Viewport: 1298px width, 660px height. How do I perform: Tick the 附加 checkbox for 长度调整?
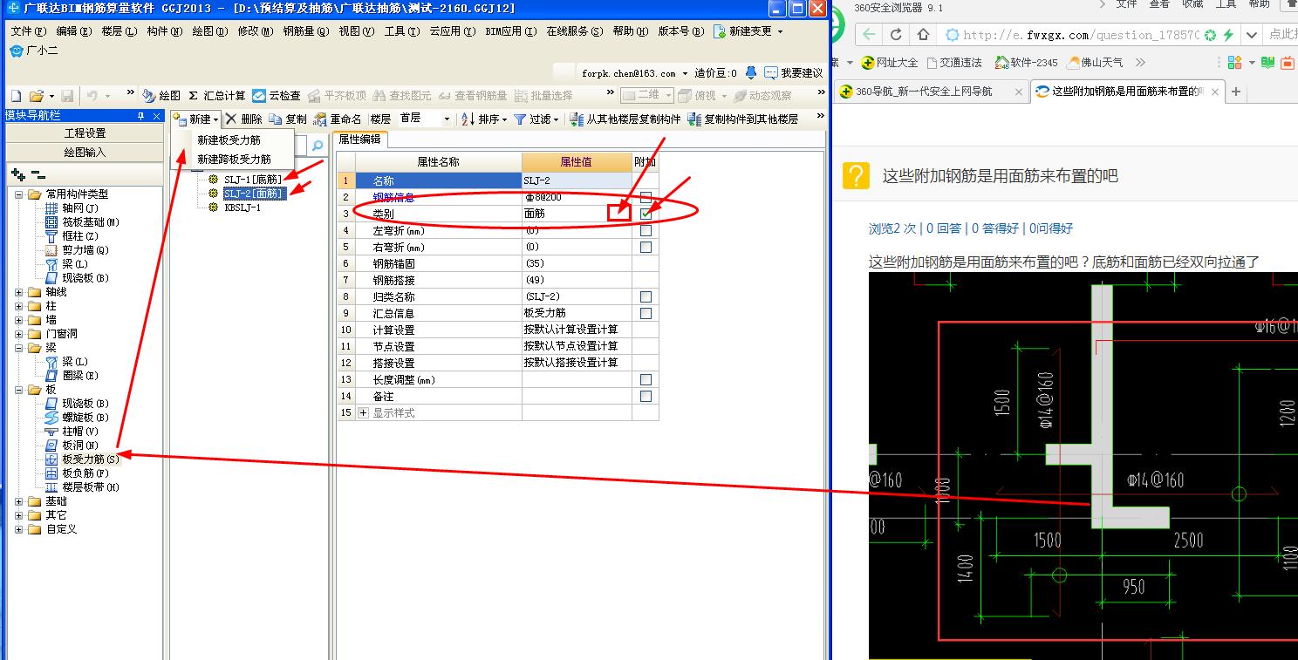tap(646, 379)
